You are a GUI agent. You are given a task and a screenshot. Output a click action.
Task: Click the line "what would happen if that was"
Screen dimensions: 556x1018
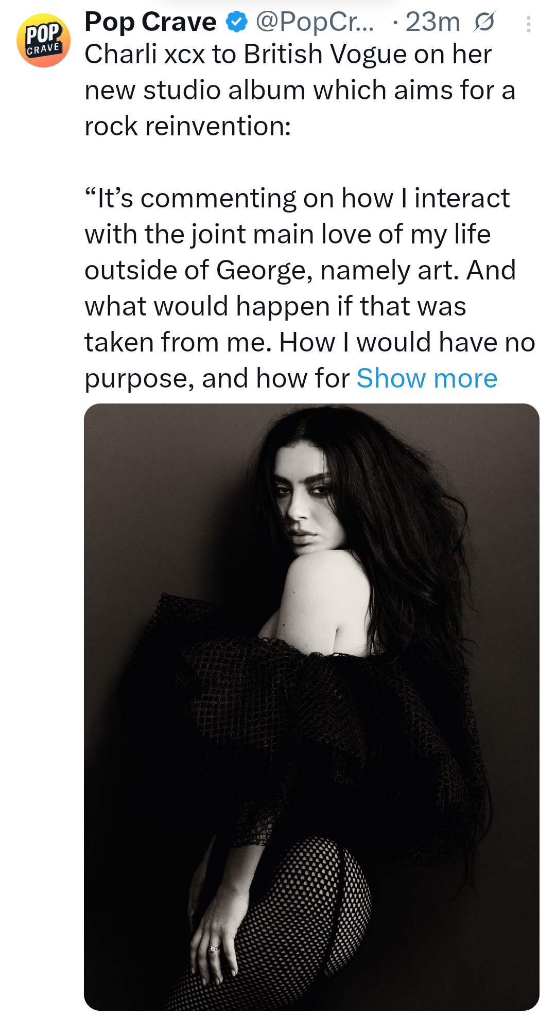click(x=275, y=307)
